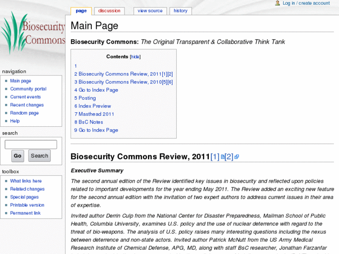The height and width of the screenshot is (254, 339).
Task: Click the document icon after reference [1]
Action: tap(222, 157)
